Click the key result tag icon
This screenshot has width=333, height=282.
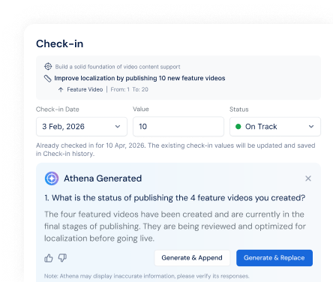pyautogui.click(x=47, y=79)
